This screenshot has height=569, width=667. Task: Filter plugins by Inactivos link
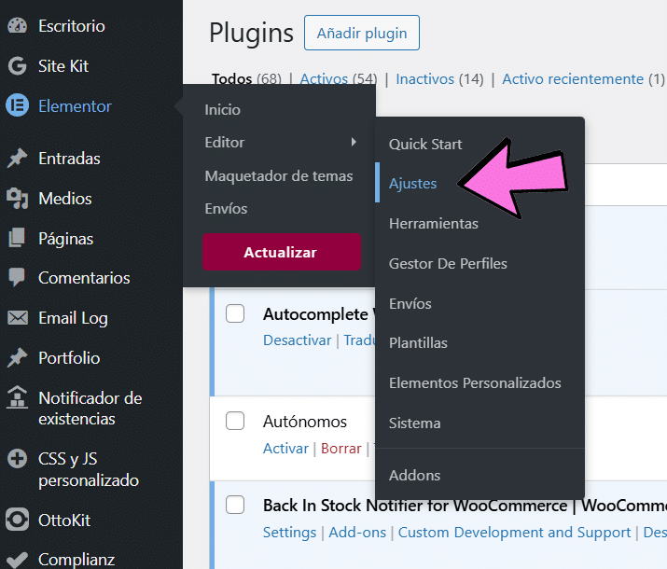[425, 79]
